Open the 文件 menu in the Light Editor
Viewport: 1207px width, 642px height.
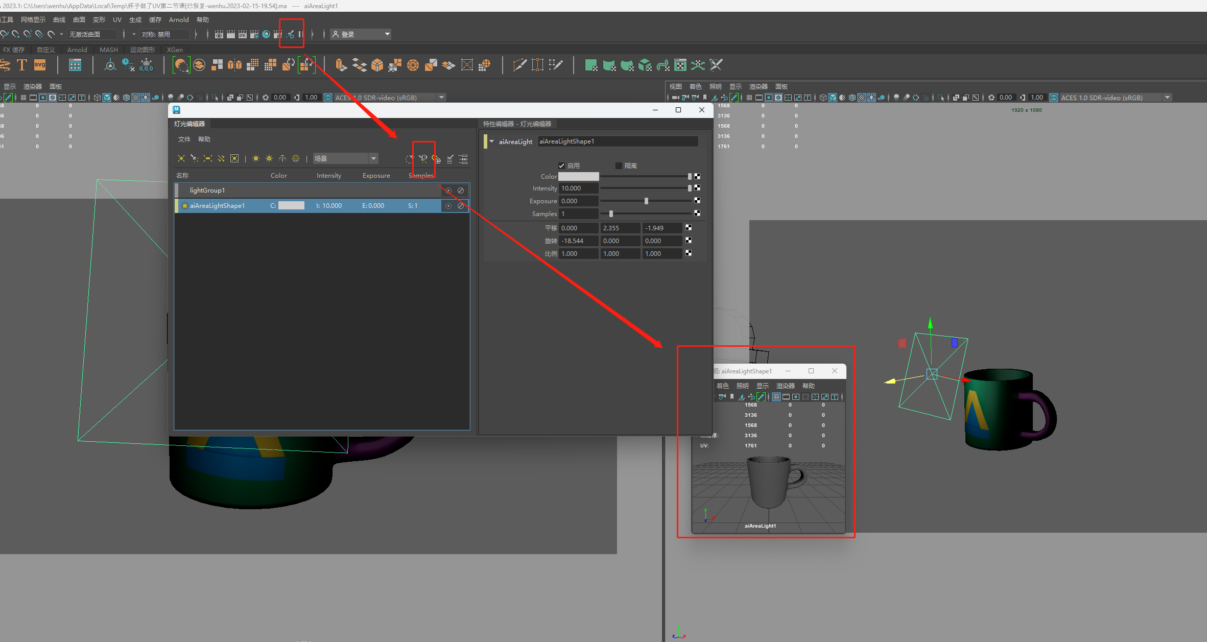(x=184, y=139)
